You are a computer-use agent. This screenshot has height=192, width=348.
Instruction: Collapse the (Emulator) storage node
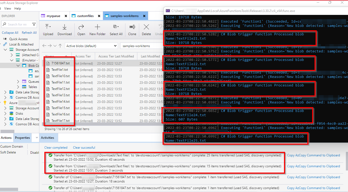pyautogui.click(x=12, y=60)
